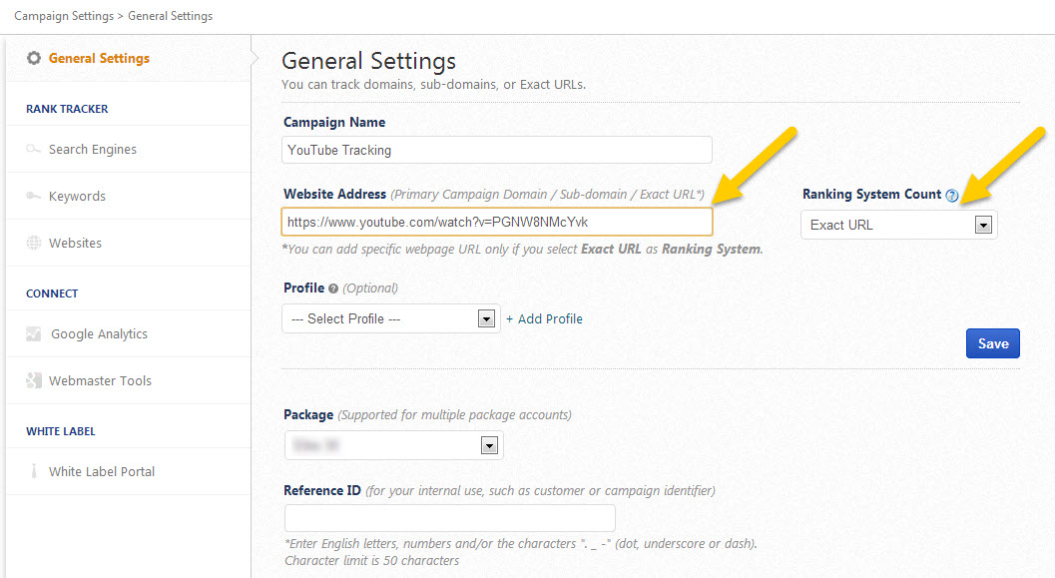Image resolution: width=1055 pixels, height=578 pixels.
Task: Click the Add Profile link
Action: [544, 319]
